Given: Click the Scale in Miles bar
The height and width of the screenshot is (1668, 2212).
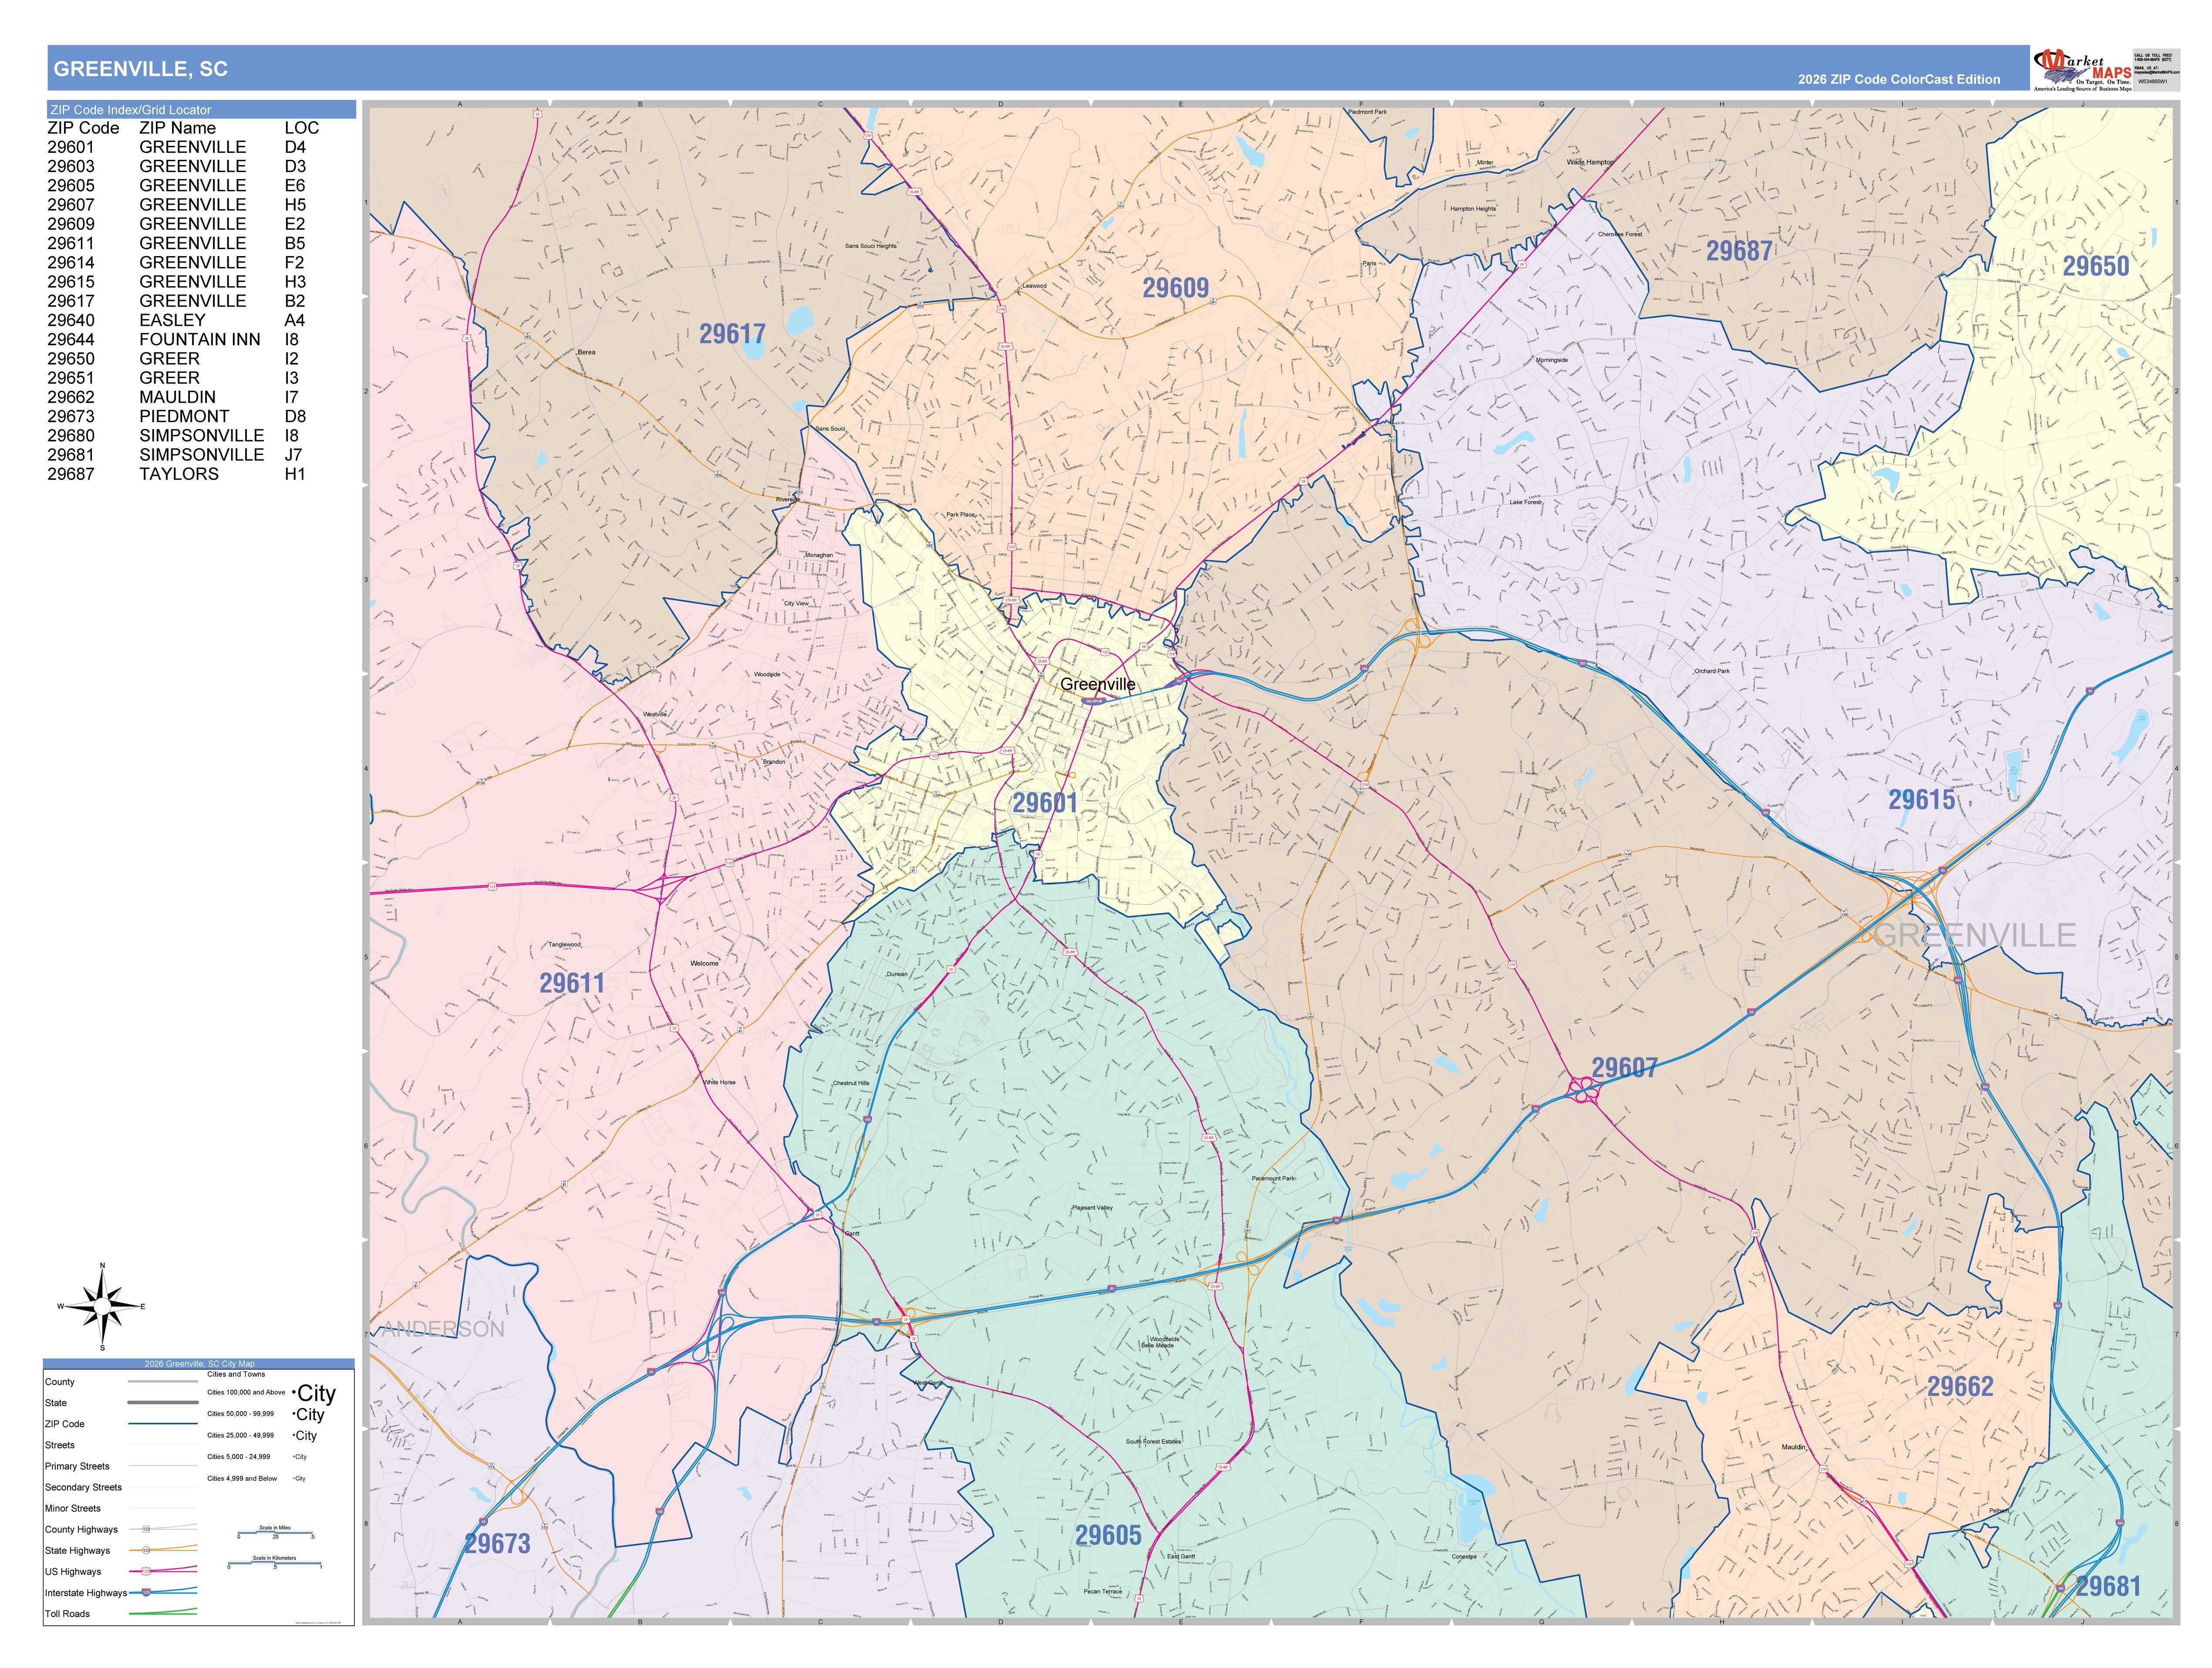Looking at the screenshot, I should pos(275,1533).
